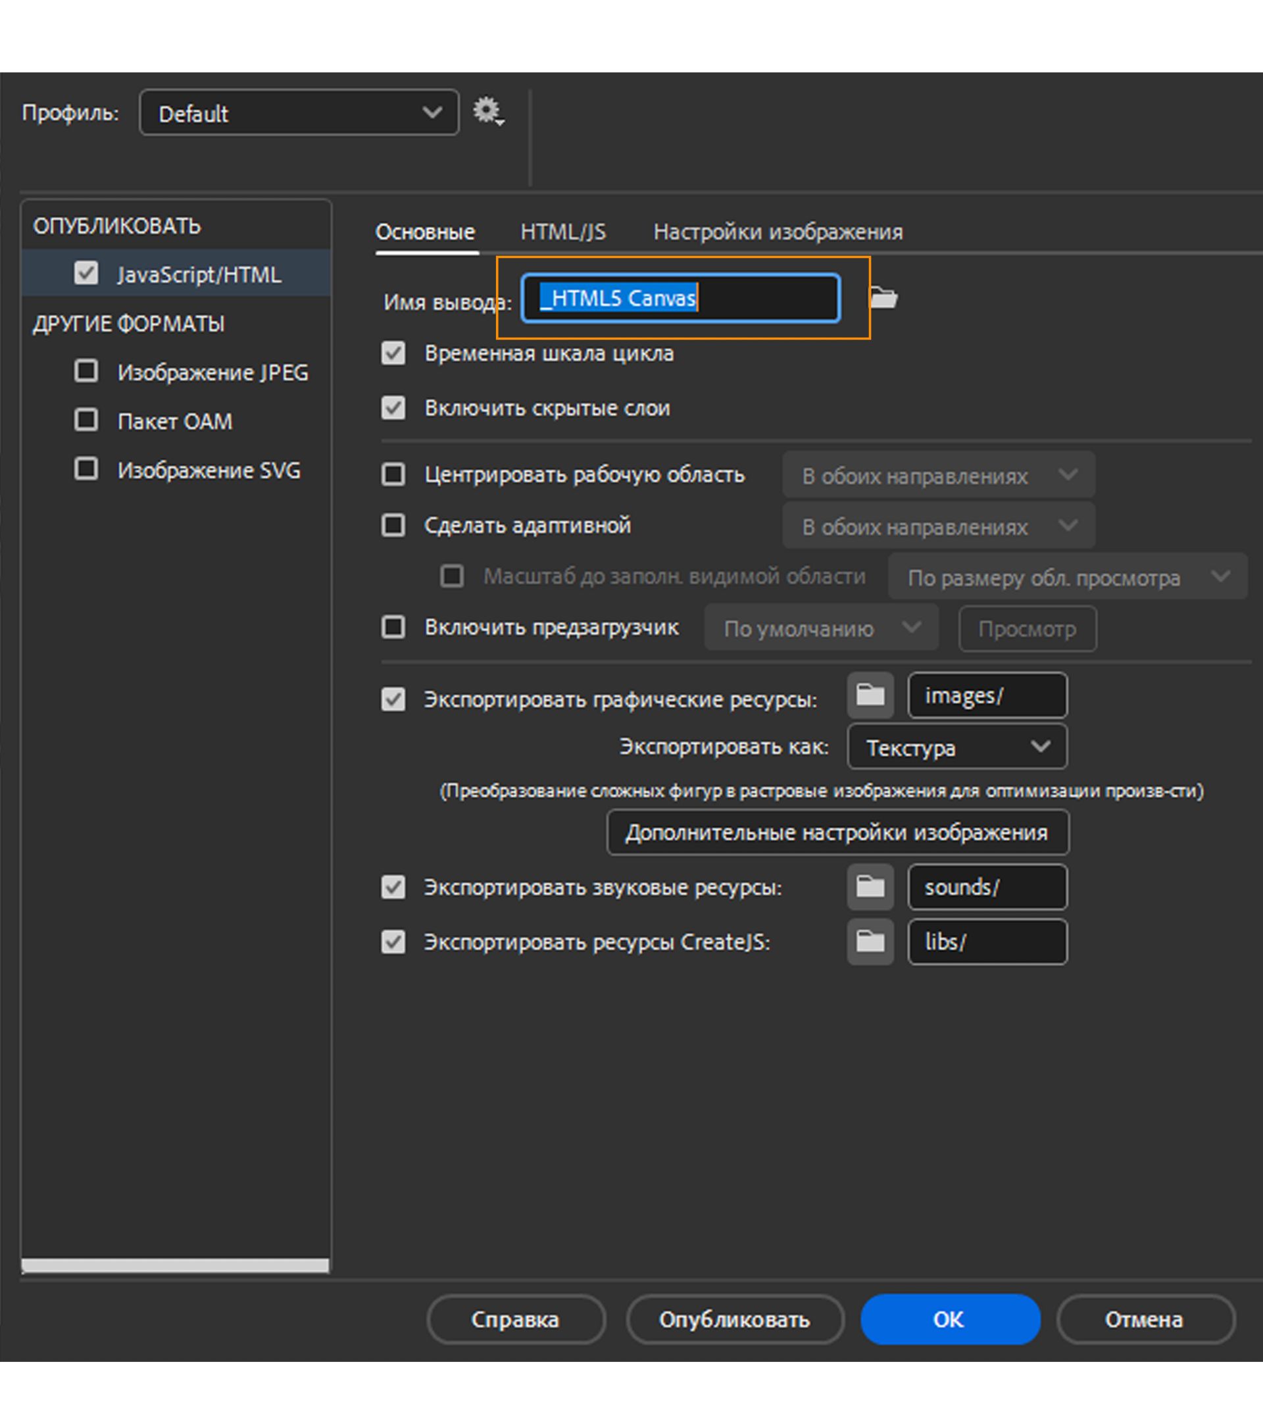Open the profile options gear icon
Viewport: 1263px width, 1408px height.
(489, 111)
